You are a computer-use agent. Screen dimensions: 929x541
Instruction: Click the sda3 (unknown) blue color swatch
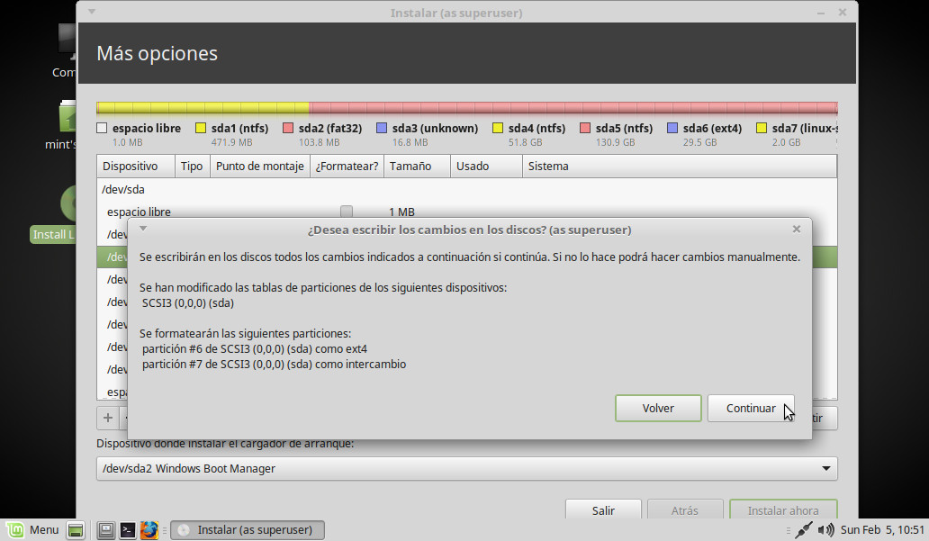click(382, 129)
